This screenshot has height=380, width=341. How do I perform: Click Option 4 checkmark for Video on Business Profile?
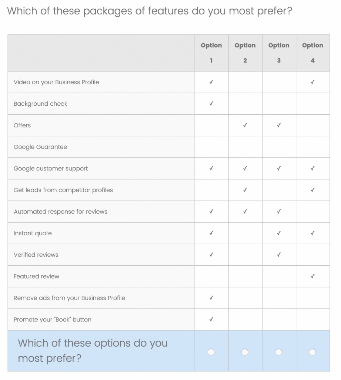pyautogui.click(x=313, y=82)
